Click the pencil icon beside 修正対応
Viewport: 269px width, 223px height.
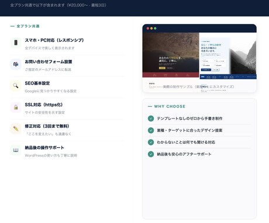click(16, 129)
